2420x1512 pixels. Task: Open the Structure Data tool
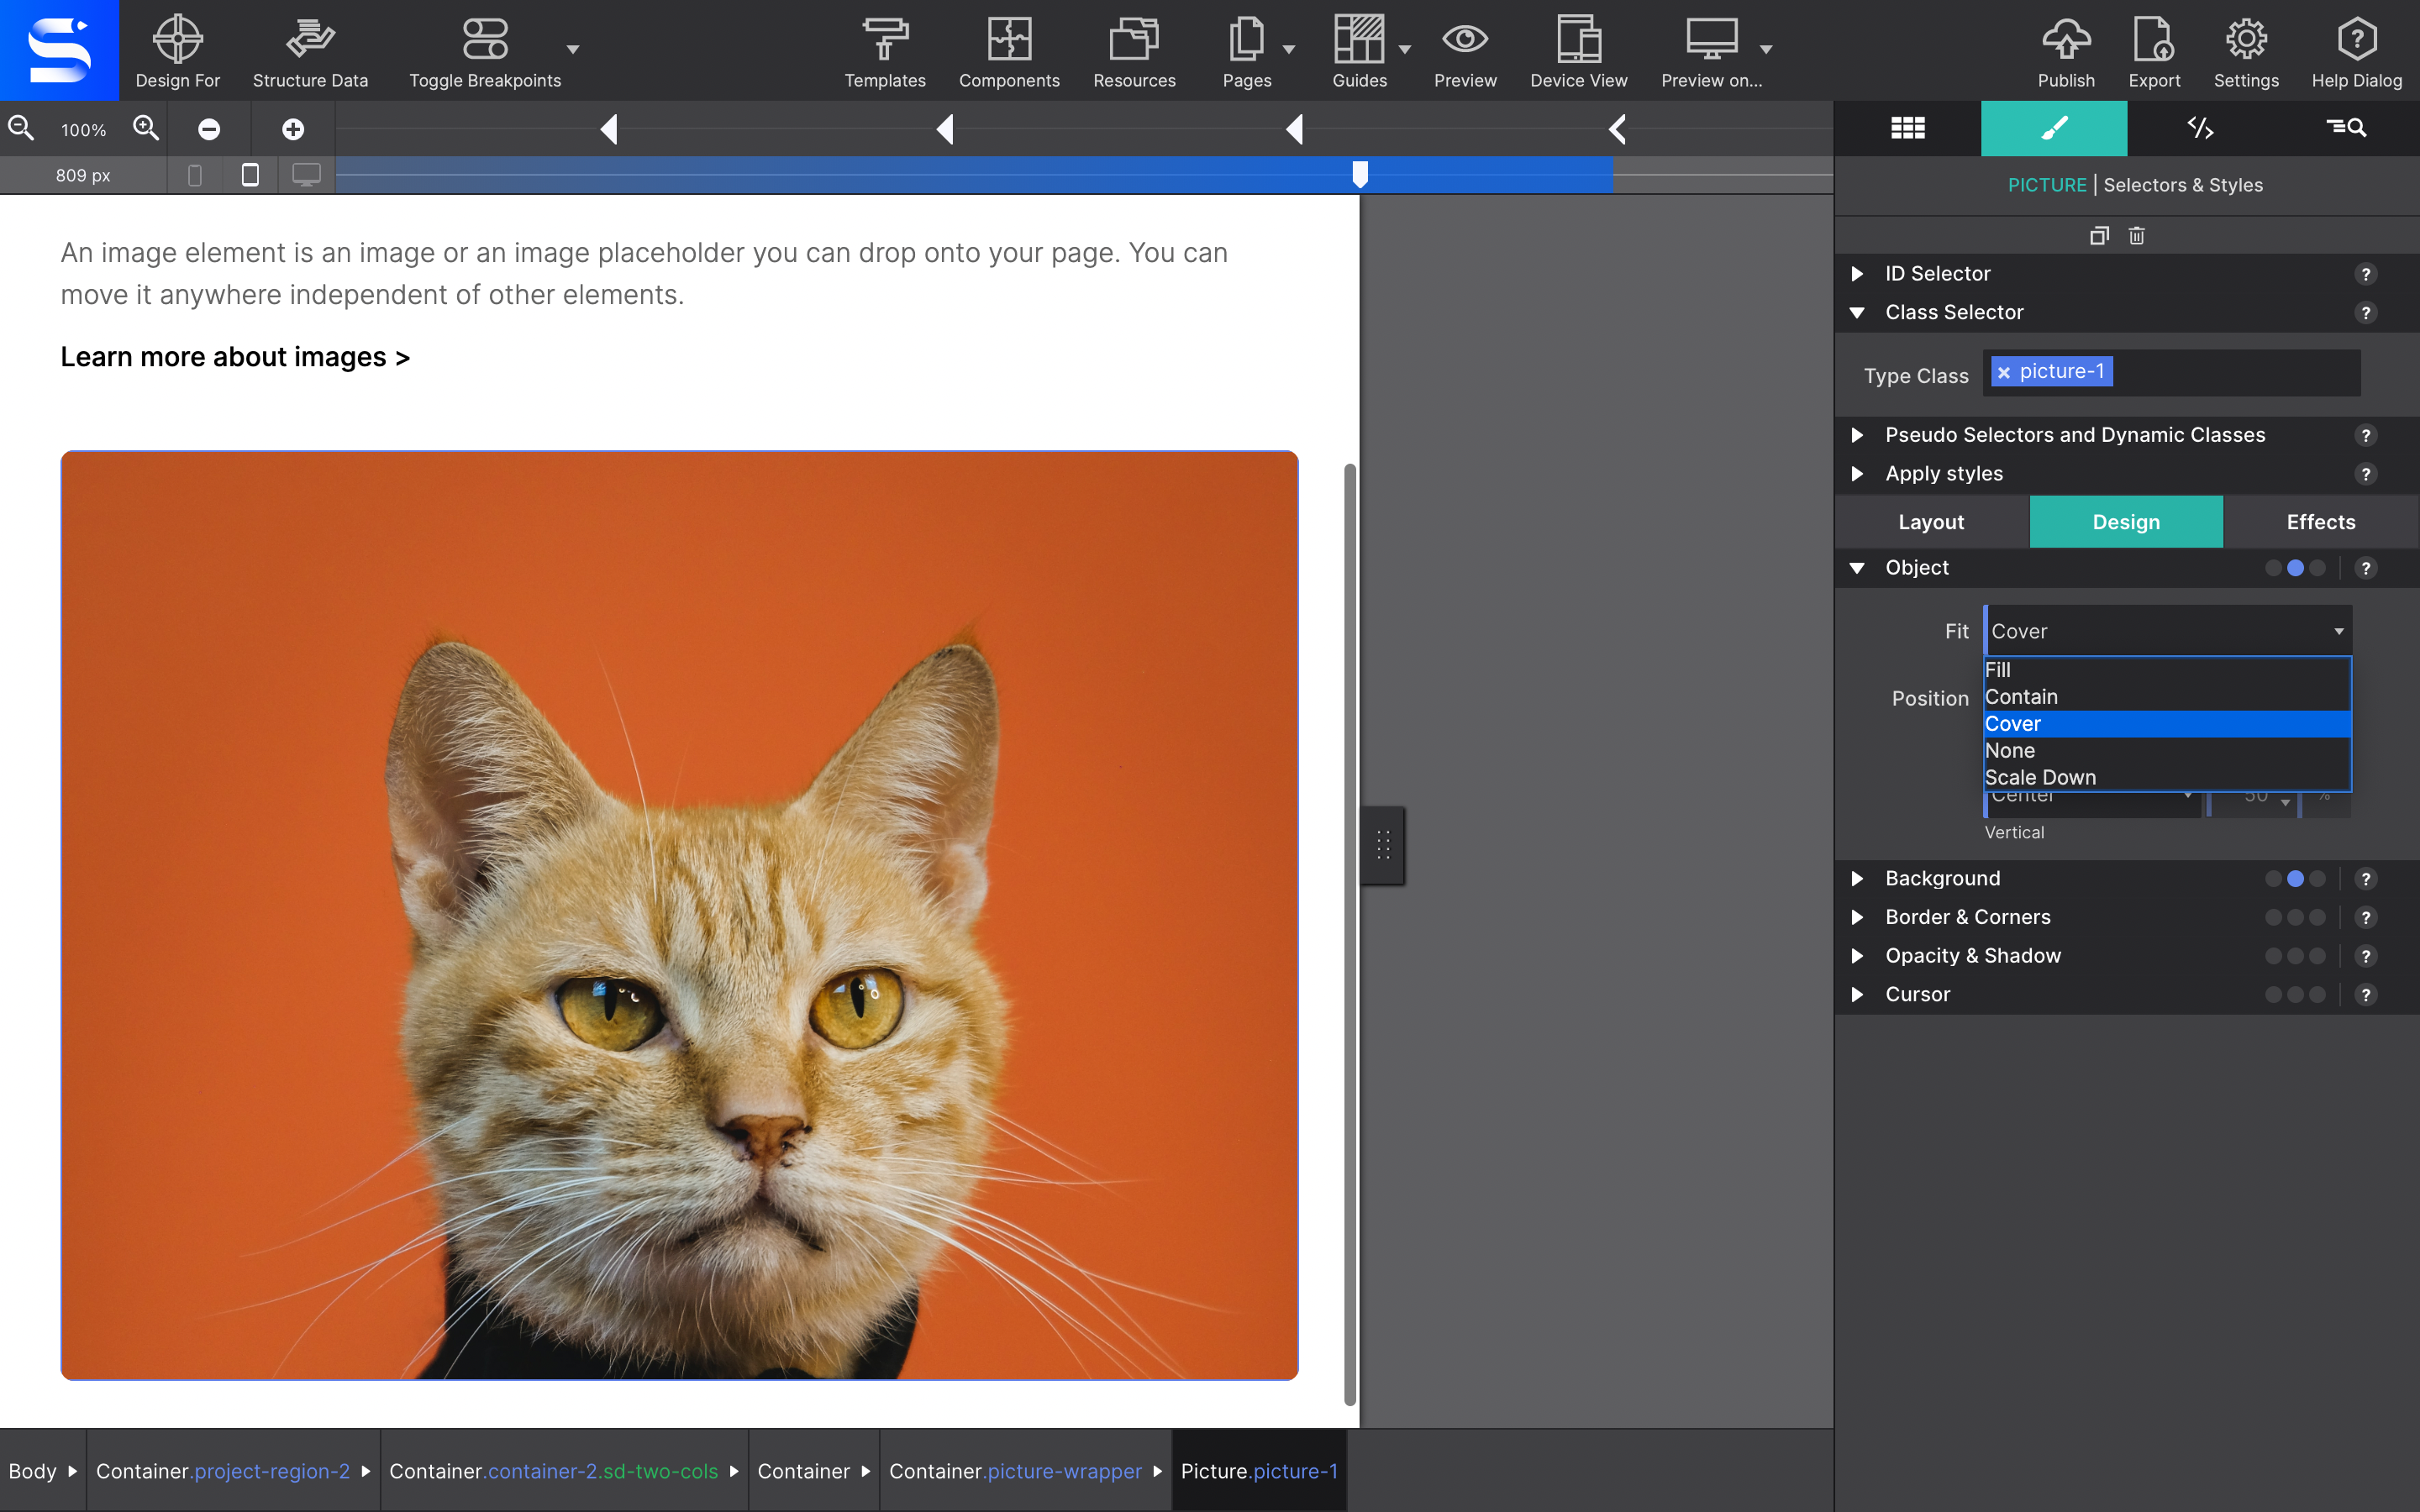[x=310, y=50]
